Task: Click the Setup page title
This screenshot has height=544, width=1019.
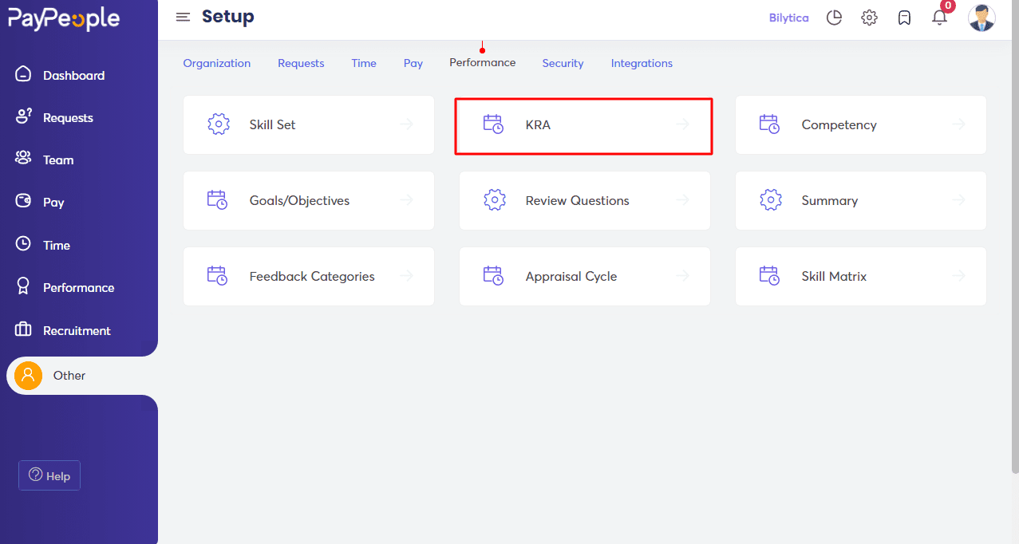Action: click(228, 17)
